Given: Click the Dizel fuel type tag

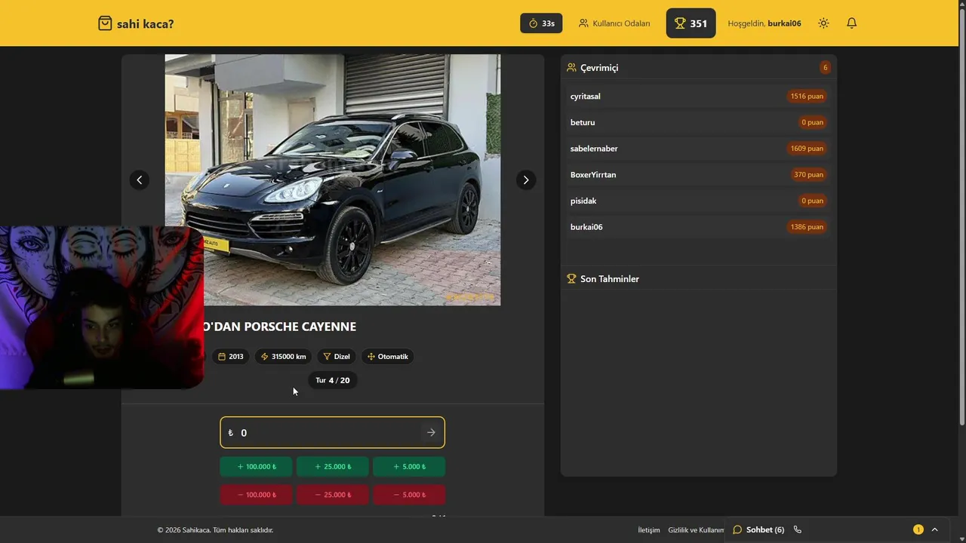Looking at the screenshot, I should [337, 357].
